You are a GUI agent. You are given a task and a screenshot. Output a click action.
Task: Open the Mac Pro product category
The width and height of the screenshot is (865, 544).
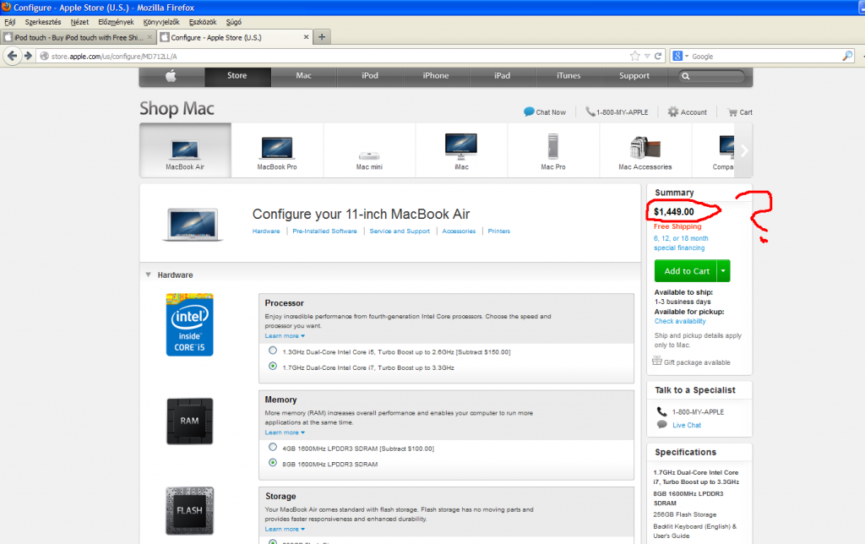552,150
